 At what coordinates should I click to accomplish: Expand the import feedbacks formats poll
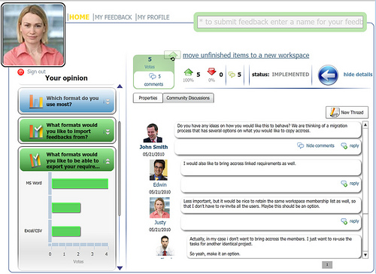pyautogui.click(x=108, y=132)
